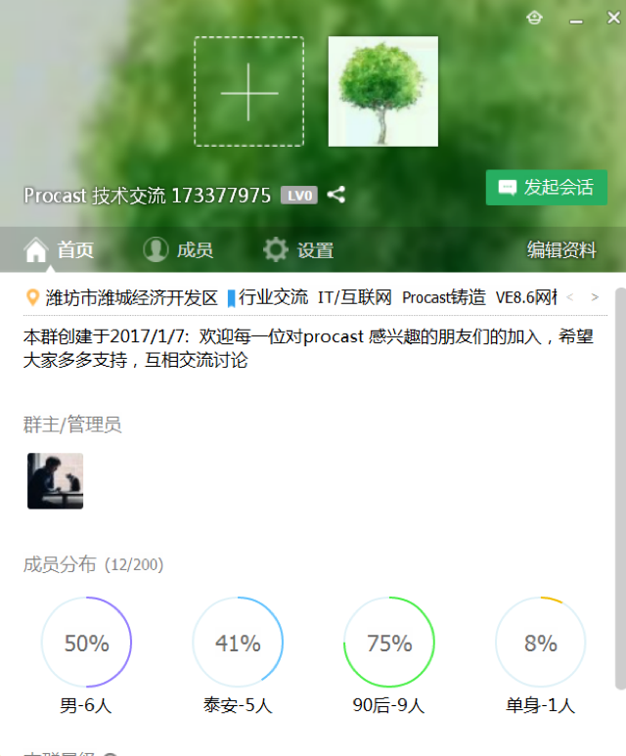Click the LV0 group level badge
The image size is (626, 756).
[299, 196]
